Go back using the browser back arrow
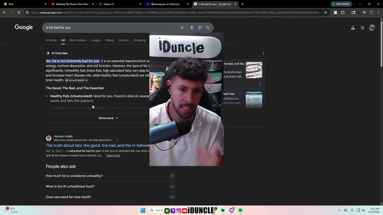383x215 pixels. 4,13
